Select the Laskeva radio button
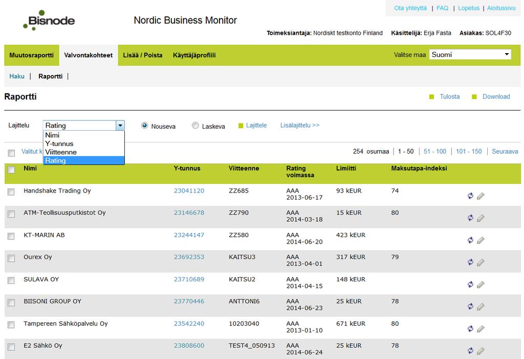 (195, 126)
